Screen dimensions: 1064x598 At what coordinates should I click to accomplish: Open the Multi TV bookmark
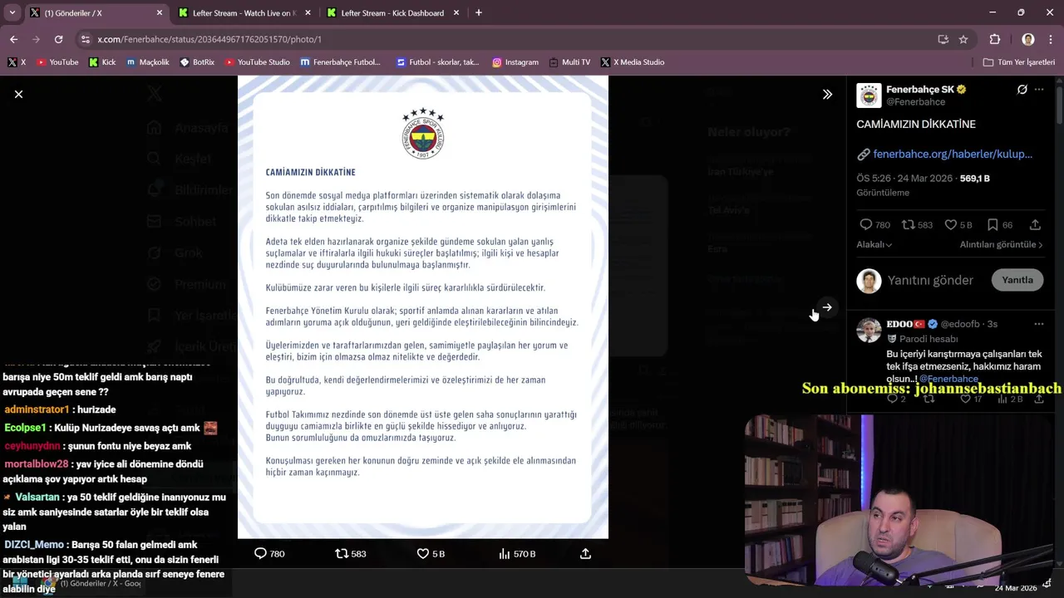569,62
